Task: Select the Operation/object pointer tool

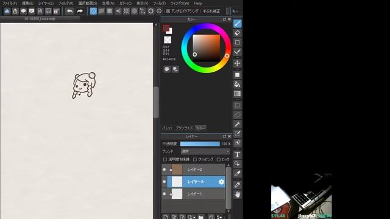Action: pos(238,164)
